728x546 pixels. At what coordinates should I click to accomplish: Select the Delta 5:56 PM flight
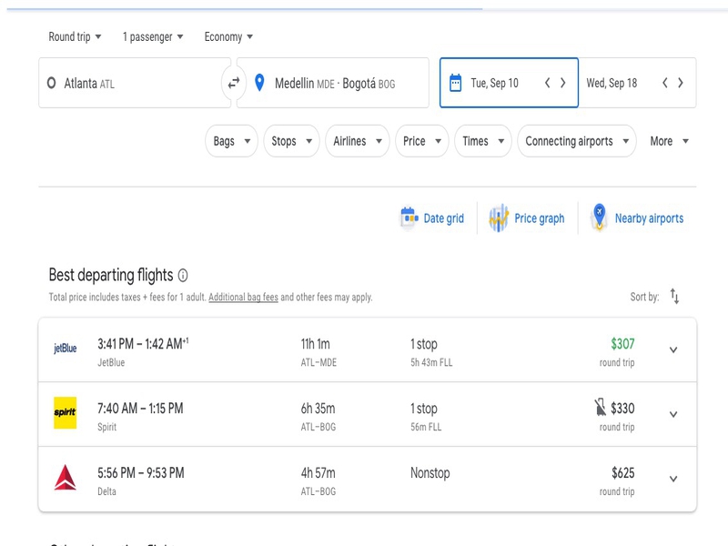(x=368, y=480)
